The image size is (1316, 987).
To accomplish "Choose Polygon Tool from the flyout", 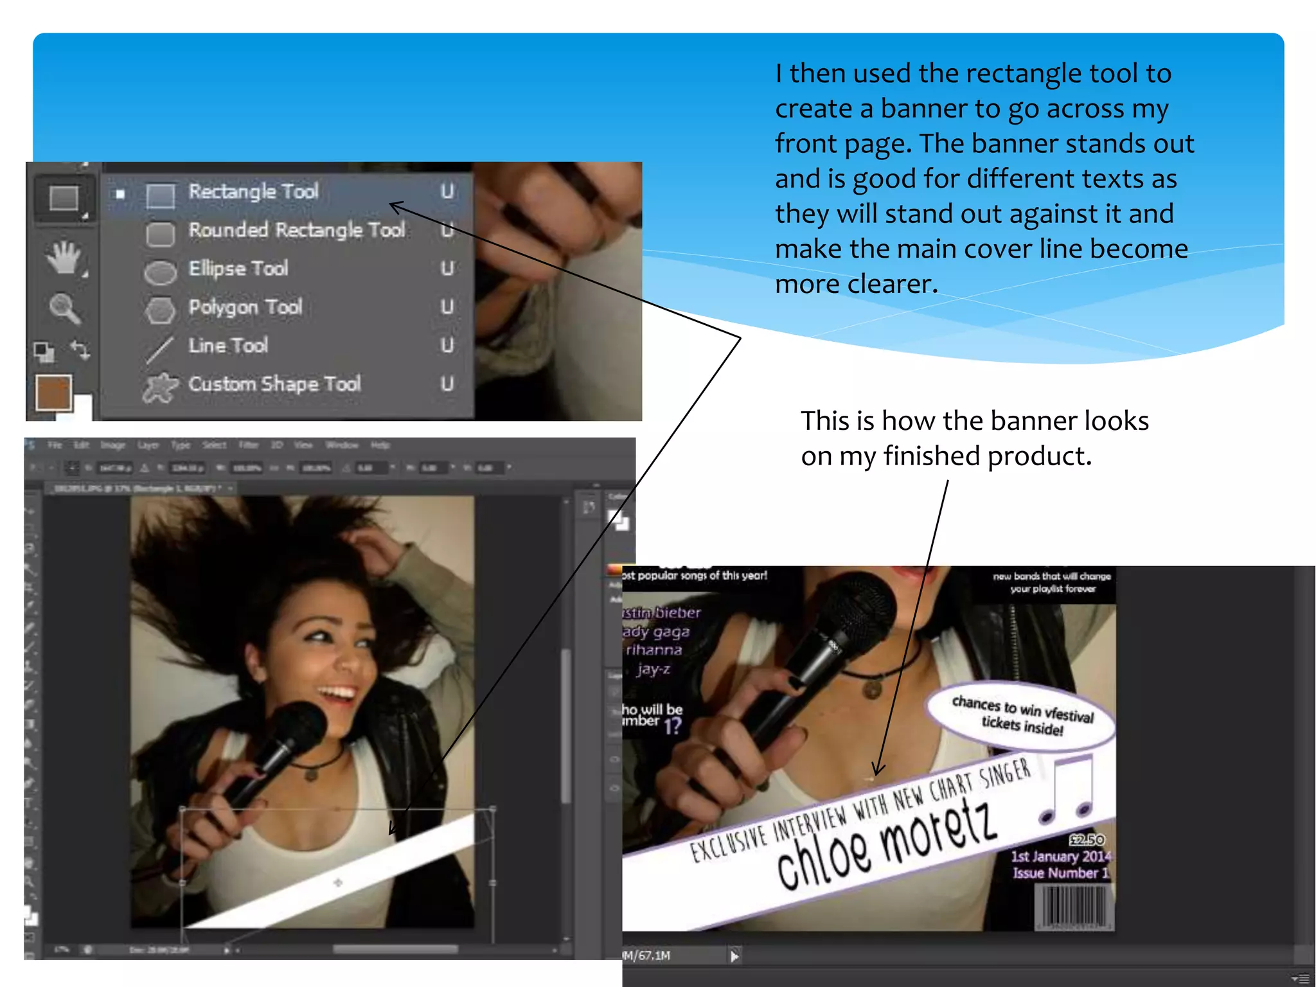I will 287,308.
